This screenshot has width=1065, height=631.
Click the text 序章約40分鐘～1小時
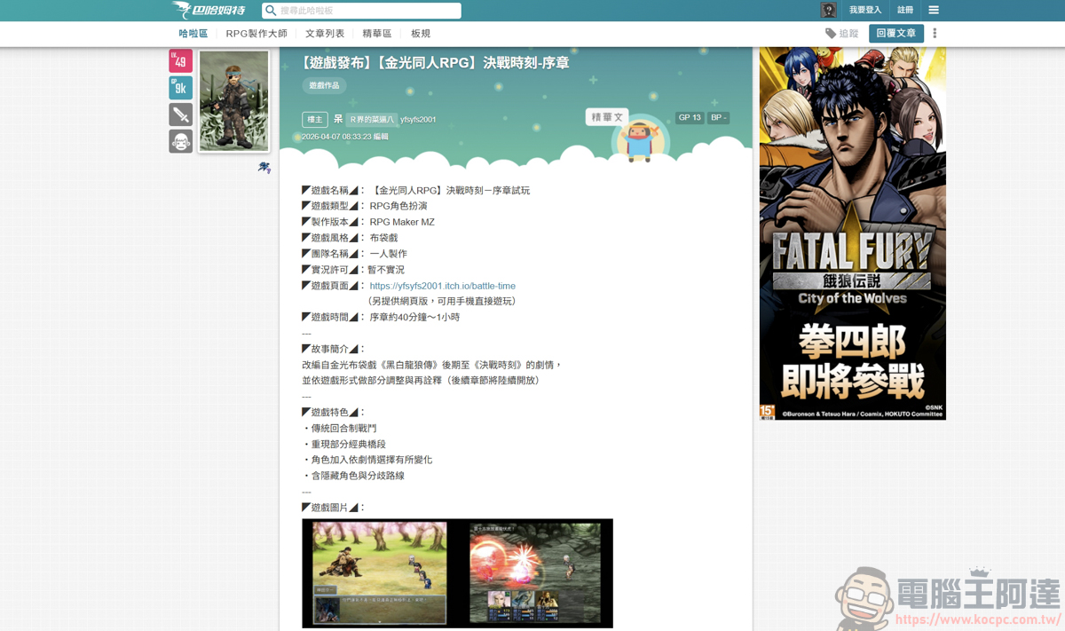(414, 317)
